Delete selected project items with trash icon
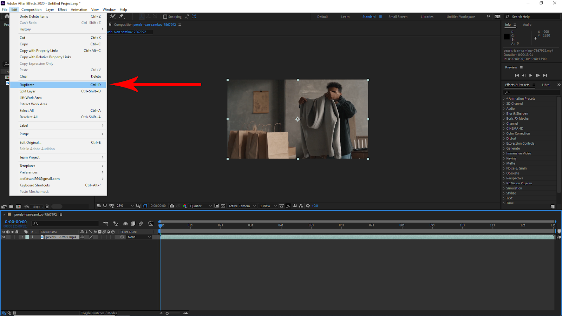The height and width of the screenshot is (316, 562). click(47, 206)
